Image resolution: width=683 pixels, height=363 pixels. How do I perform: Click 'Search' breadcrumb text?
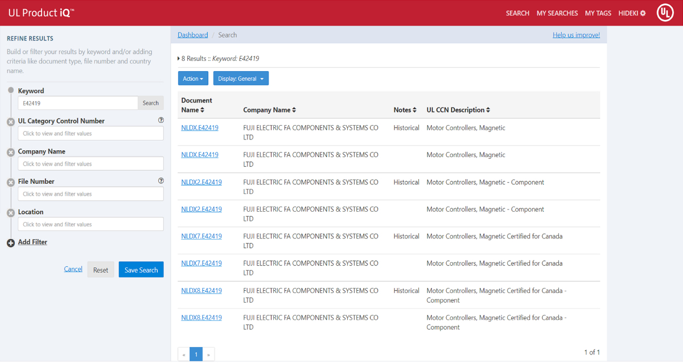[x=228, y=35]
